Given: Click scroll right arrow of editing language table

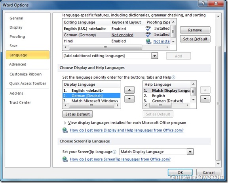Looking at the screenshot, I should point(167,47).
